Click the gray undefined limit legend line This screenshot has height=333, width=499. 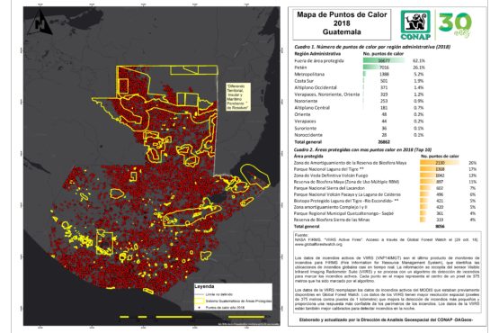(200, 294)
